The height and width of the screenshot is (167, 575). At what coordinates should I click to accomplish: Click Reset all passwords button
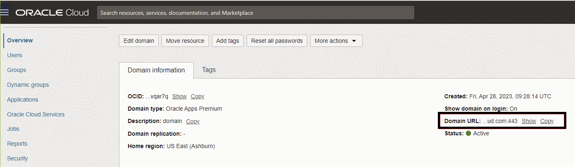tap(277, 41)
